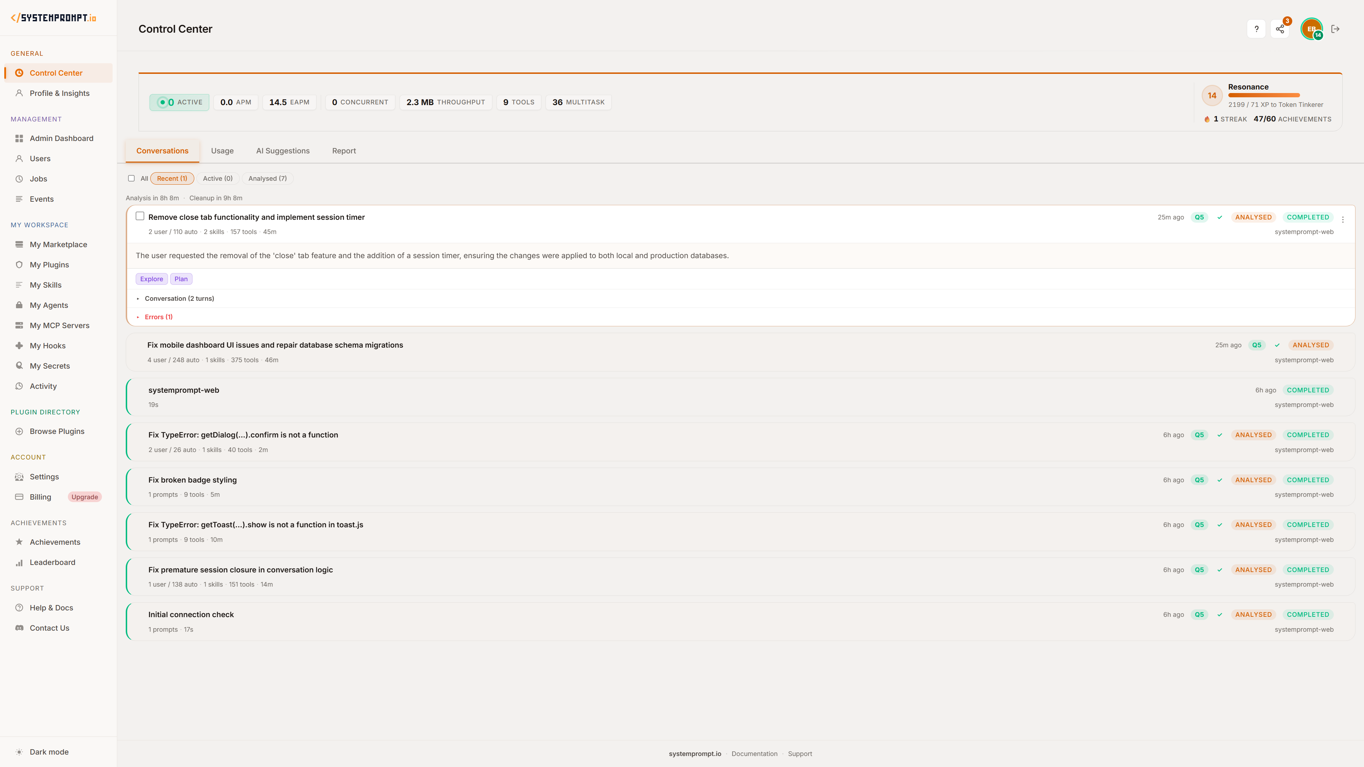Viewport: 1364px width, 767px height.
Task: Click the help question mark icon
Action: point(1256,29)
